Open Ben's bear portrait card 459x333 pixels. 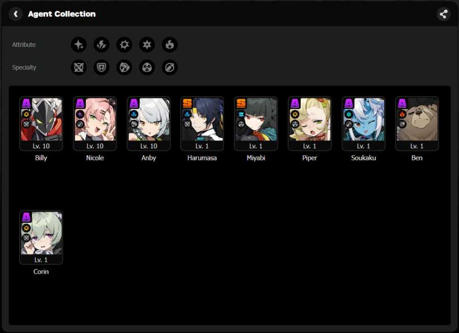[417, 124]
